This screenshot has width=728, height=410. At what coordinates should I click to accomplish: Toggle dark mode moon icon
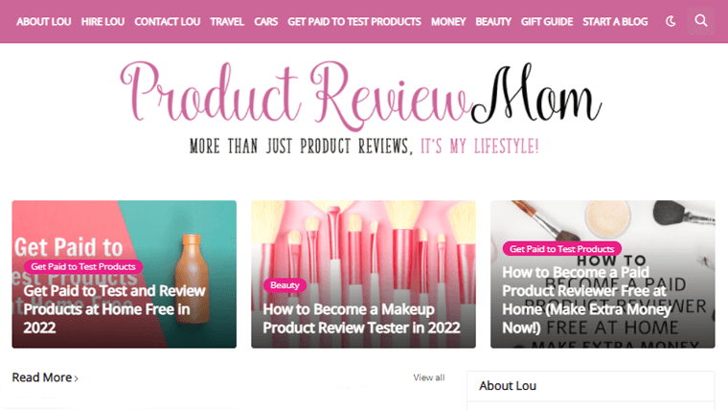click(671, 20)
